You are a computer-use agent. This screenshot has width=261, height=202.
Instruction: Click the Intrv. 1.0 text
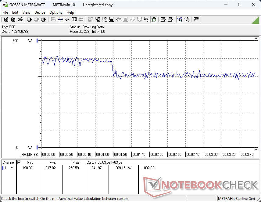coord(98,32)
